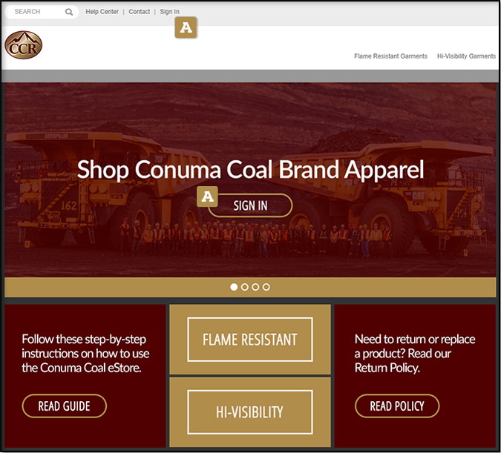The width and height of the screenshot is (501, 453).
Task: Select the first carousel dot
Action: click(x=234, y=287)
